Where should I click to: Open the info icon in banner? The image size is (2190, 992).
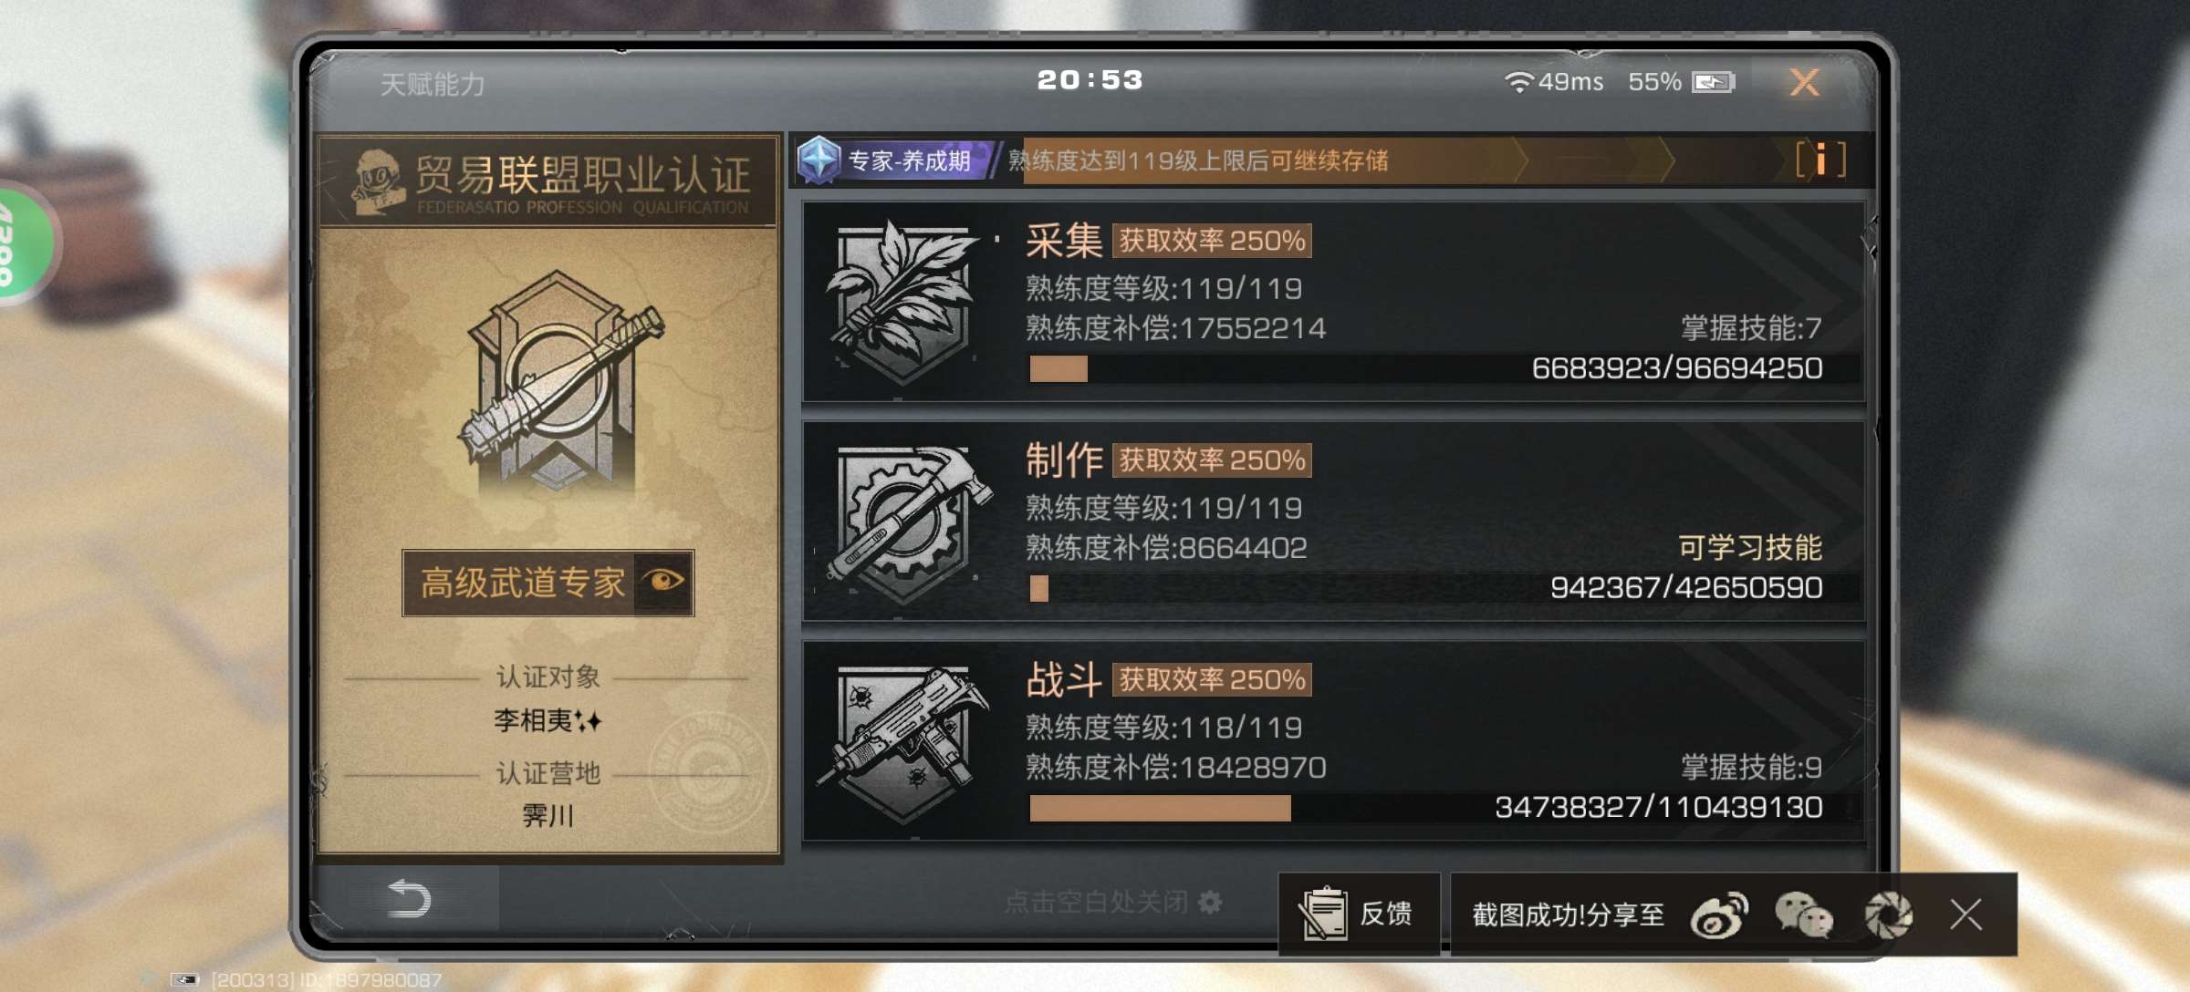coord(1821,160)
